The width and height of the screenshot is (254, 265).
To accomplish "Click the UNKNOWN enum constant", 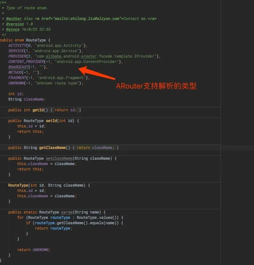I will (16, 83).
